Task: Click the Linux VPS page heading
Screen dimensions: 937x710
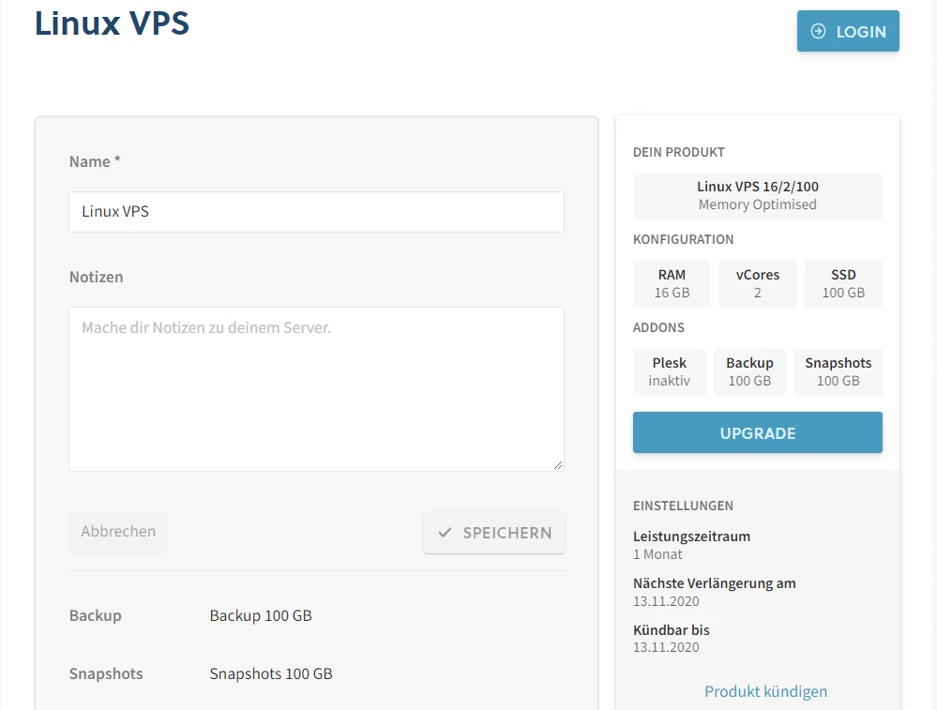Action: (x=113, y=23)
